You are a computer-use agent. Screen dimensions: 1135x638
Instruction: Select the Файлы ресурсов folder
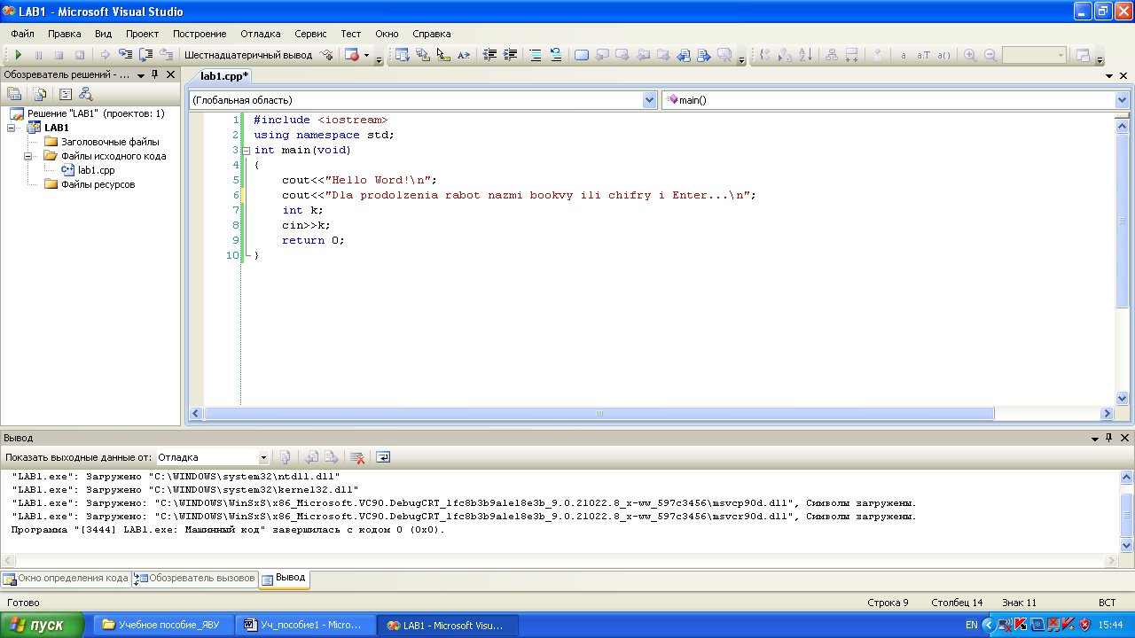[98, 184]
